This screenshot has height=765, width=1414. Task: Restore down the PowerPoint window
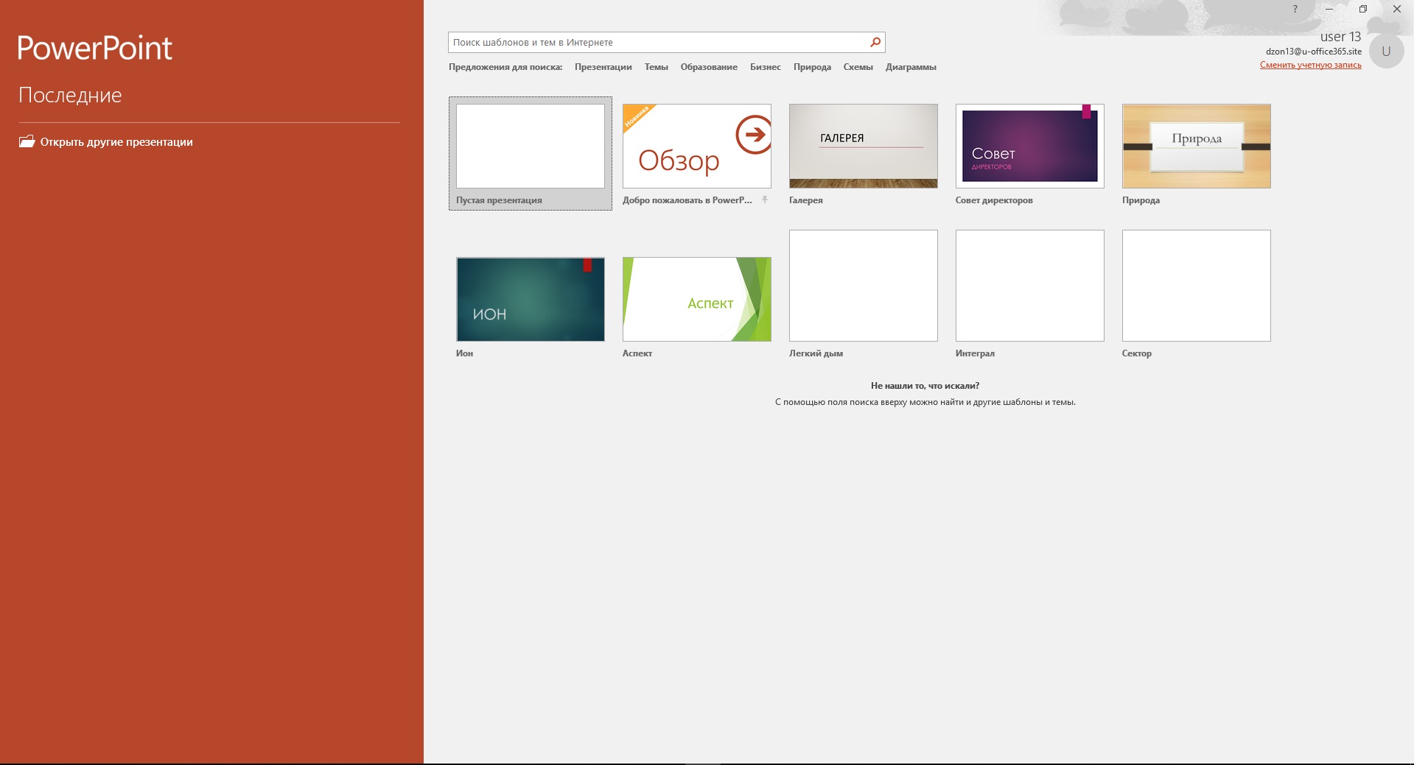tap(1363, 9)
